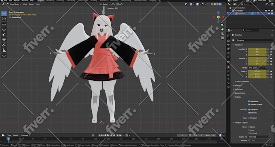275x147 pixels.
Task: Open the Object properties tab
Action: (x=228, y=67)
